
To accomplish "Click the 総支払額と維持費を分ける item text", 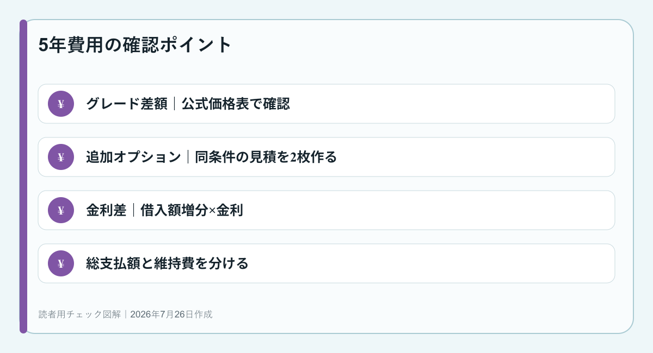I will [x=167, y=263].
